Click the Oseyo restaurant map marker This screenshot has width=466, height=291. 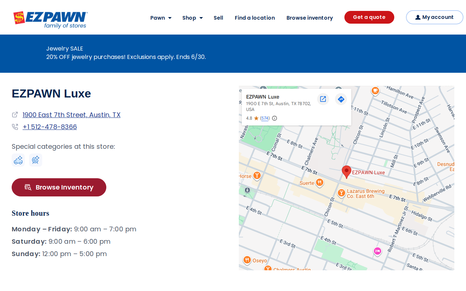247,260
